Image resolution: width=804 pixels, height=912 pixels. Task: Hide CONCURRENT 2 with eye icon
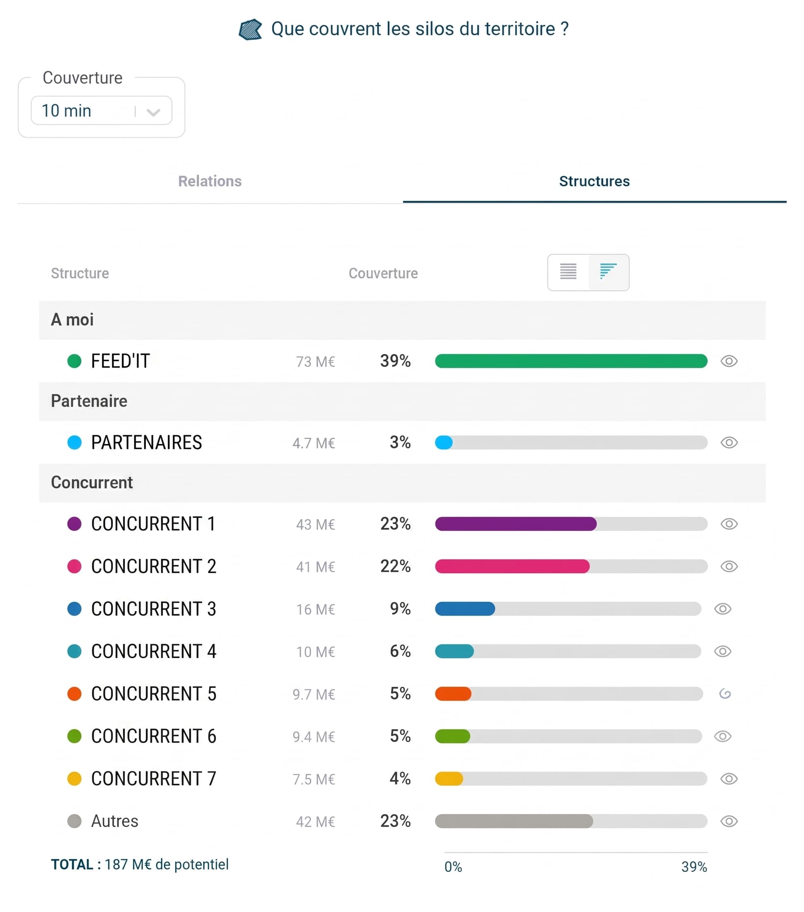click(x=729, y=566)
